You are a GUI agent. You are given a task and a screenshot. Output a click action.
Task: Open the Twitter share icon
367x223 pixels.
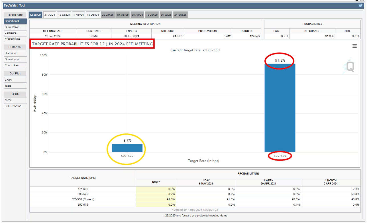[360, 5]
